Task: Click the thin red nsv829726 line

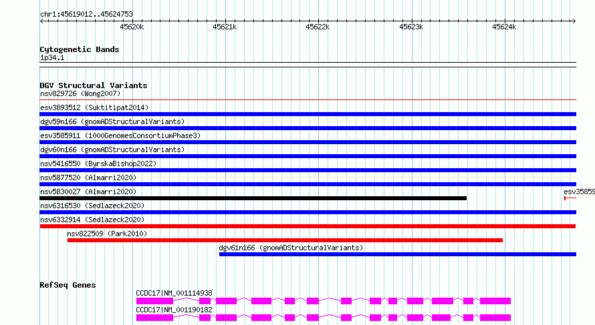Action: click(308, 100)
